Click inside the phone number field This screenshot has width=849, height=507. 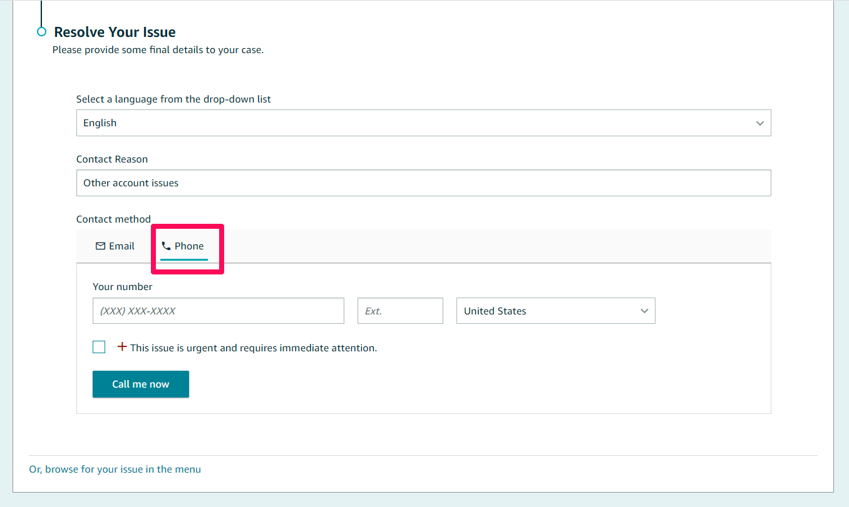click(x=218, y=311)
